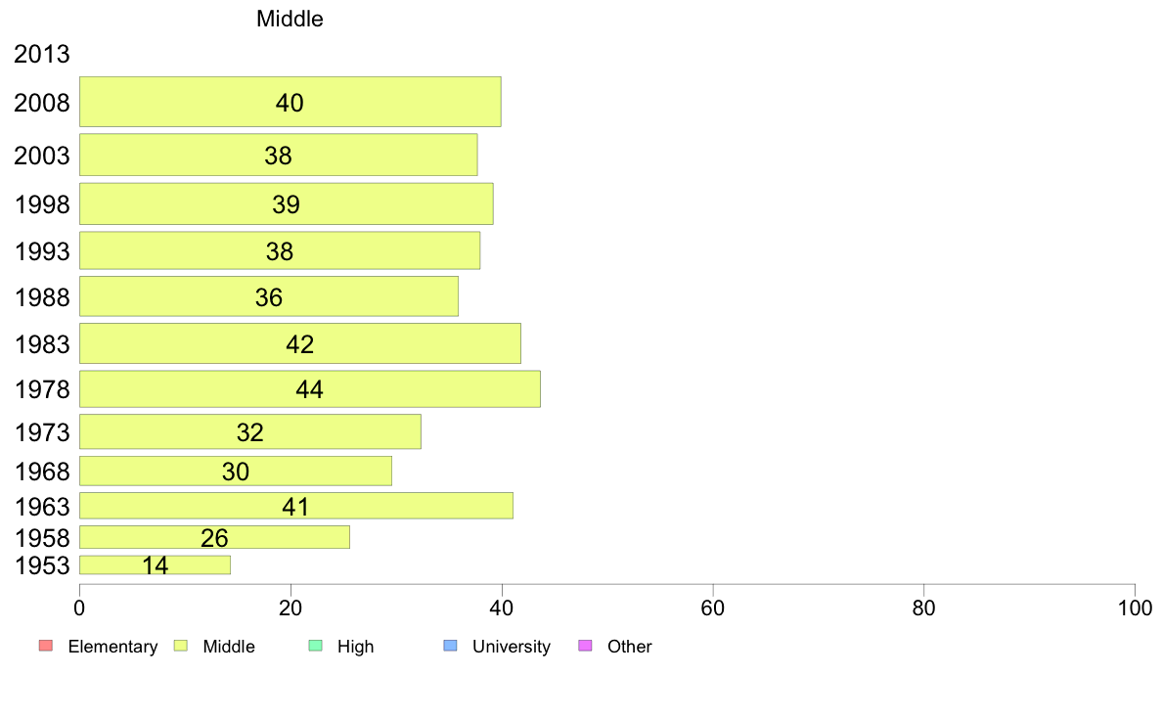
Task: Click the 60 tick on x-axis
Action: coord(713,608)
